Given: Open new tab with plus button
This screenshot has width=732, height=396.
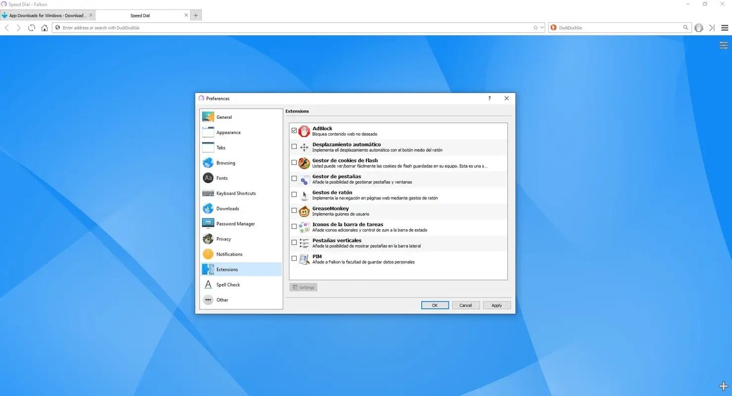Looking at the screenshot, I should tap(196, 15).
